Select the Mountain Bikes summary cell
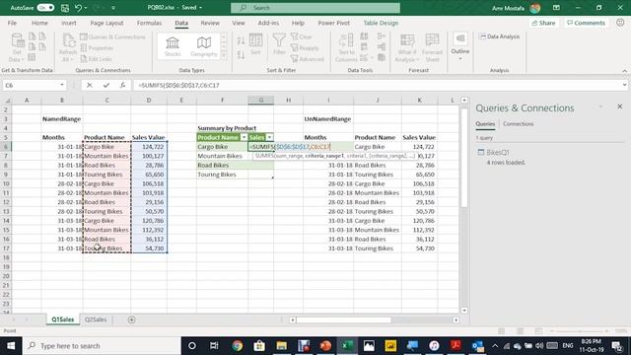631x355 pixels. point(222,156)
